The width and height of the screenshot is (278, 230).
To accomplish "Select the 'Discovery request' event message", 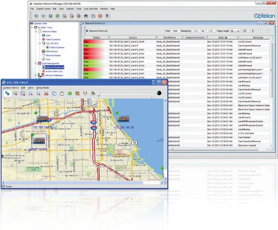I will [x=247, y=145].
